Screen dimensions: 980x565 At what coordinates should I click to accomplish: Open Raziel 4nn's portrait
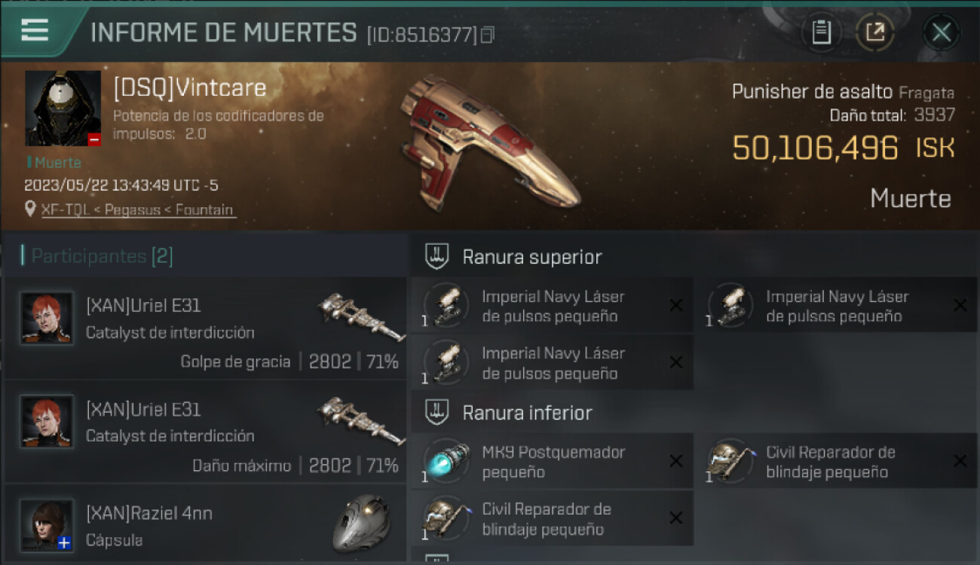click(47, 525)
